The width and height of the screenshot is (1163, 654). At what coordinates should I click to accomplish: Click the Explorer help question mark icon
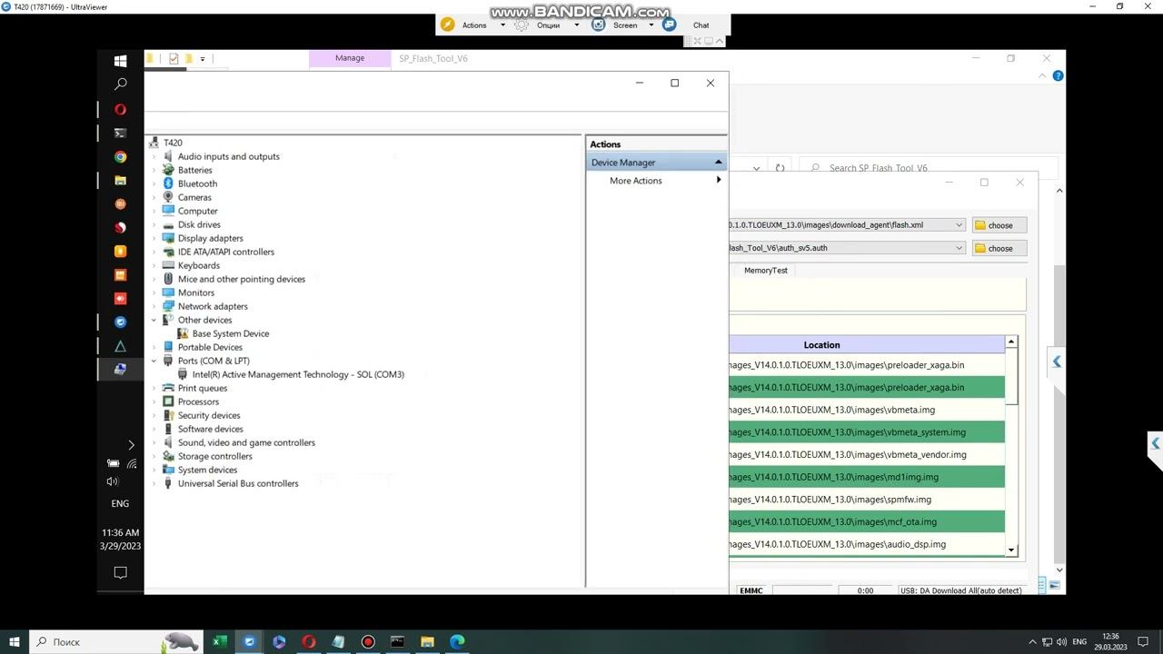point(1058,75)
